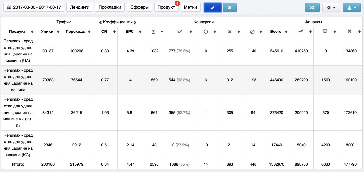Click total finance value 545610
Screen dimensions: 364x172
point(277,51)
